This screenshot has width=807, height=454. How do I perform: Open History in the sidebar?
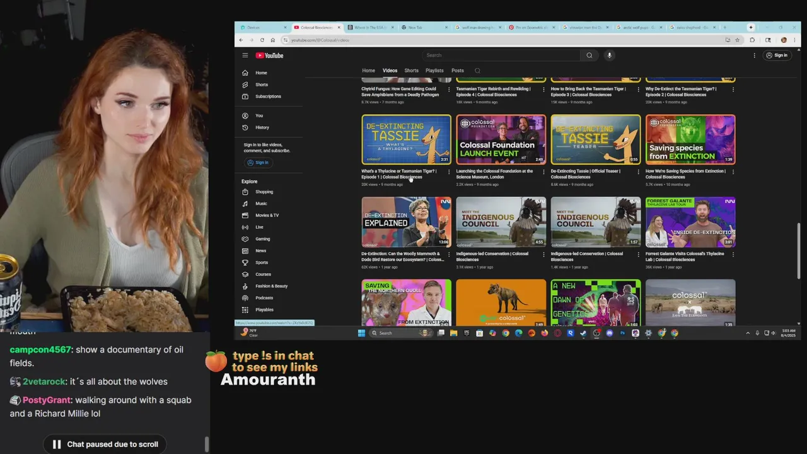[x=262, y=127]
